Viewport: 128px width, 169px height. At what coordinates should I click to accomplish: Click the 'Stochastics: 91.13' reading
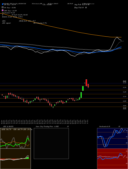[8, 13]
